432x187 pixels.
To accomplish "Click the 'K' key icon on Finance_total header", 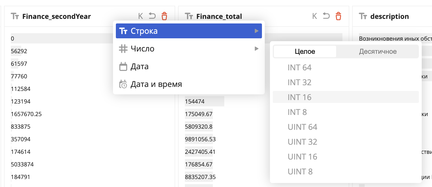I will (314, 16).
